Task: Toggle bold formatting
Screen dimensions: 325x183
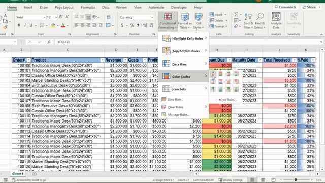Action: point(19,25)
